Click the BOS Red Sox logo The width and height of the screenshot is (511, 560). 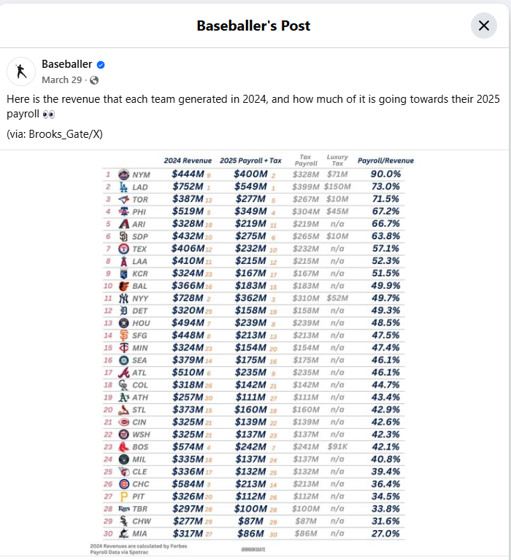(x=123, y=447)
